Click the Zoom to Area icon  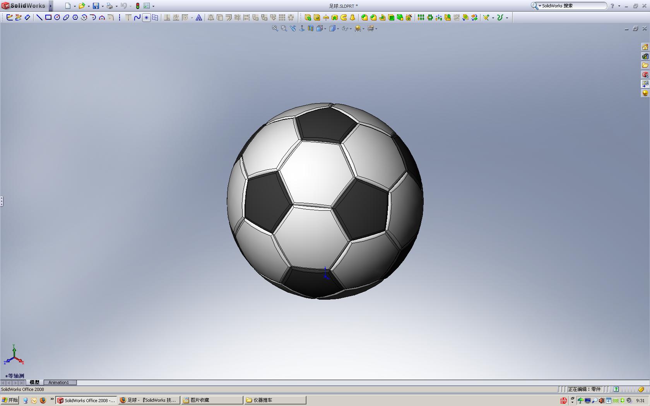click(x=284, y=28)
